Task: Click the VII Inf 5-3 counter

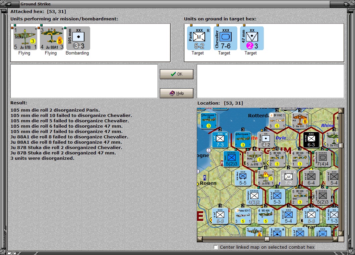Action: [x=311, y=216]
